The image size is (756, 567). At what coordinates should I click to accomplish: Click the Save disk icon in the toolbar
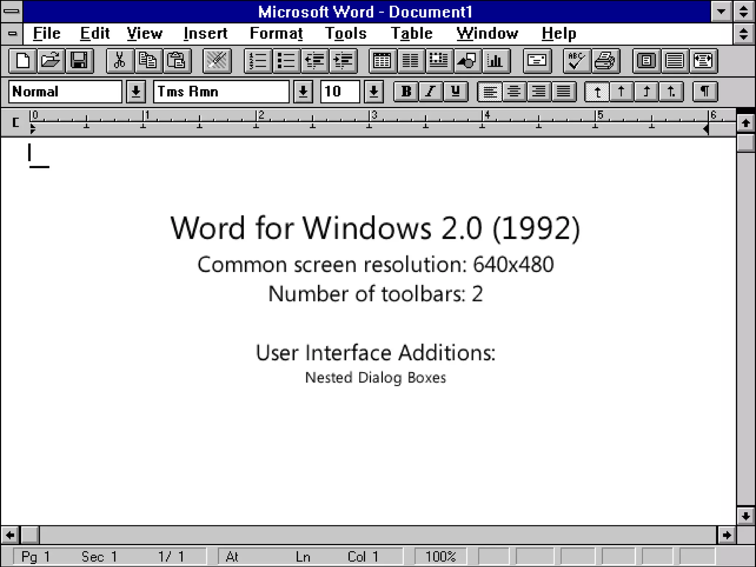79,61
